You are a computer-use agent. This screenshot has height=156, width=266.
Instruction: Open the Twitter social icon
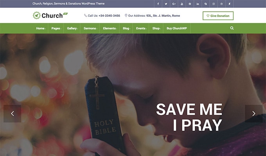[166, 4]
